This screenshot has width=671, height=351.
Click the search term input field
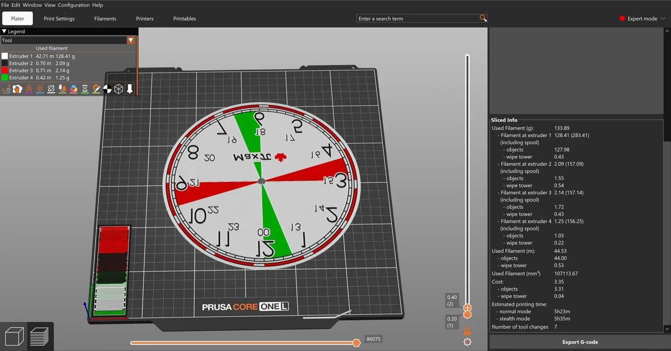(x=418, y=19)
